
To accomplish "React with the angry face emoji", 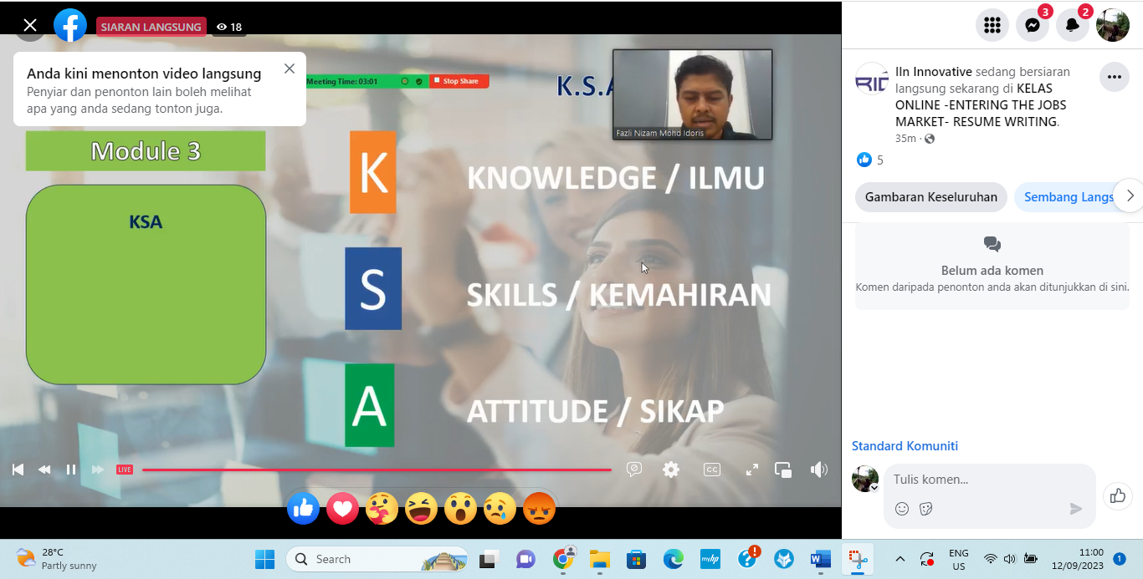I will click(x=539, y=508).
